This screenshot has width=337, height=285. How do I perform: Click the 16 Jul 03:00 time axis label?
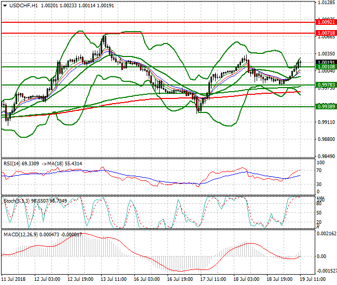pyautogui.click(x=147, y=279)
